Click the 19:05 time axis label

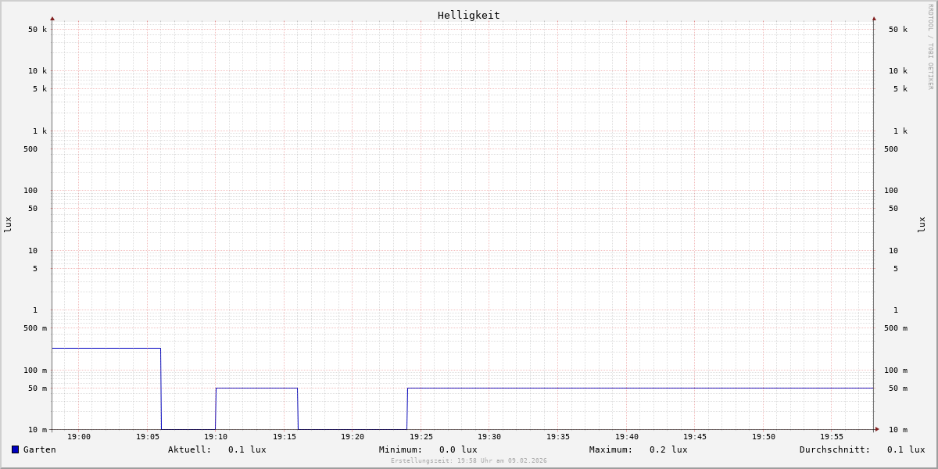point(148,437)
